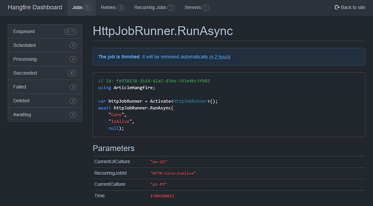The width and height of the screenshot is (373, 206).
Task: Switch to the Jobs tab
Action: point(81,7)
